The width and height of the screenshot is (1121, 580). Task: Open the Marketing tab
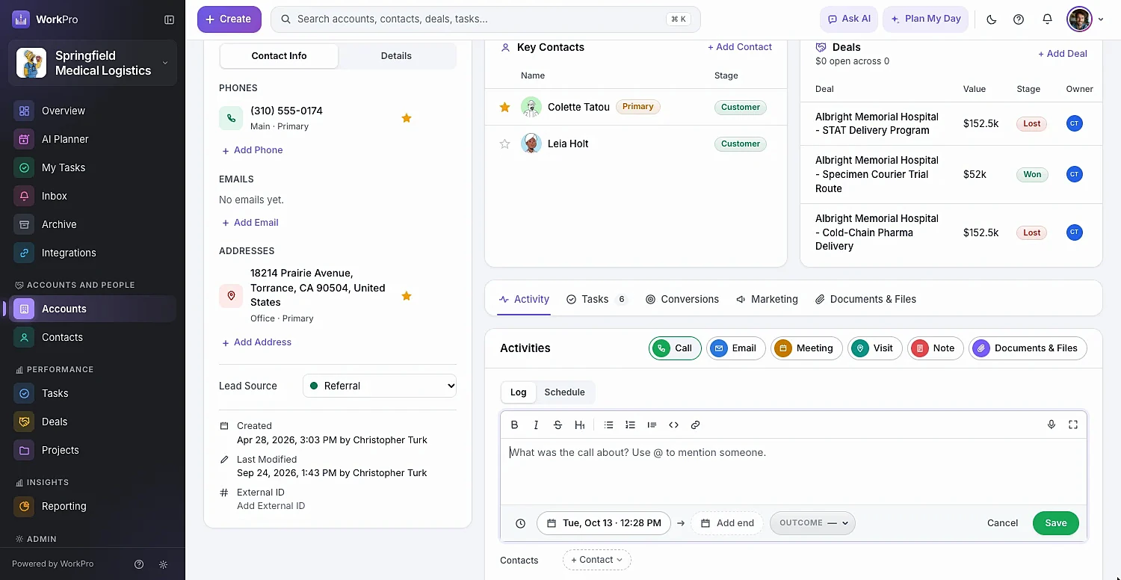click(767, 299)
